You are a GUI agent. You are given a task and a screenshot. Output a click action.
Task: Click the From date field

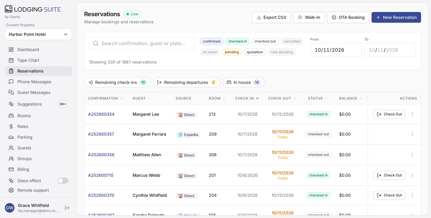[336, 50]
